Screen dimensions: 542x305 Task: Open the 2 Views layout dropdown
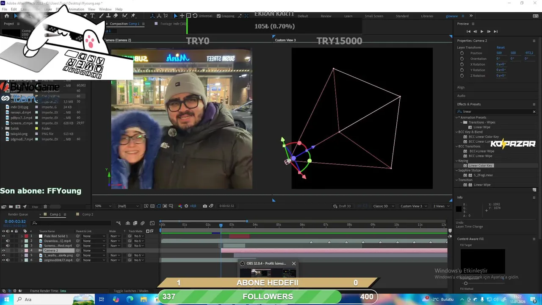(441, 206)
